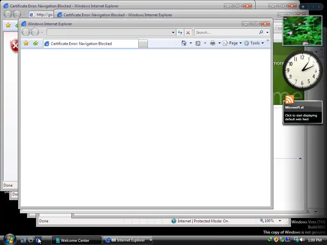Open the Windows Start orb

coord(9,240)
